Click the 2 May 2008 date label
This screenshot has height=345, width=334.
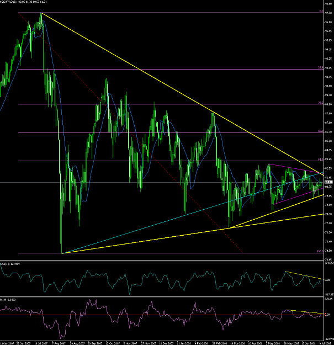[x=273, y=343]
